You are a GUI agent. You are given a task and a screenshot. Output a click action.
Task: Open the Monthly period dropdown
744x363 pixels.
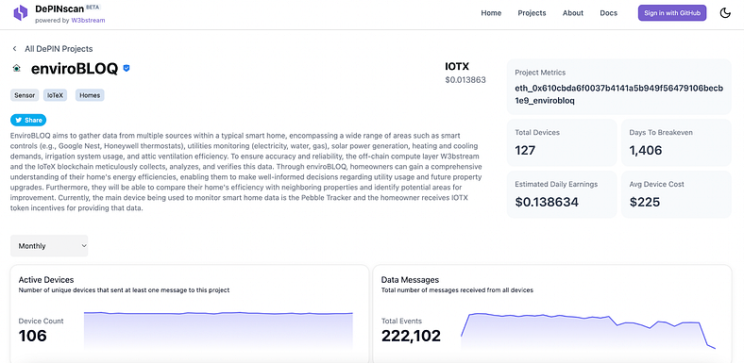[49, 246]
